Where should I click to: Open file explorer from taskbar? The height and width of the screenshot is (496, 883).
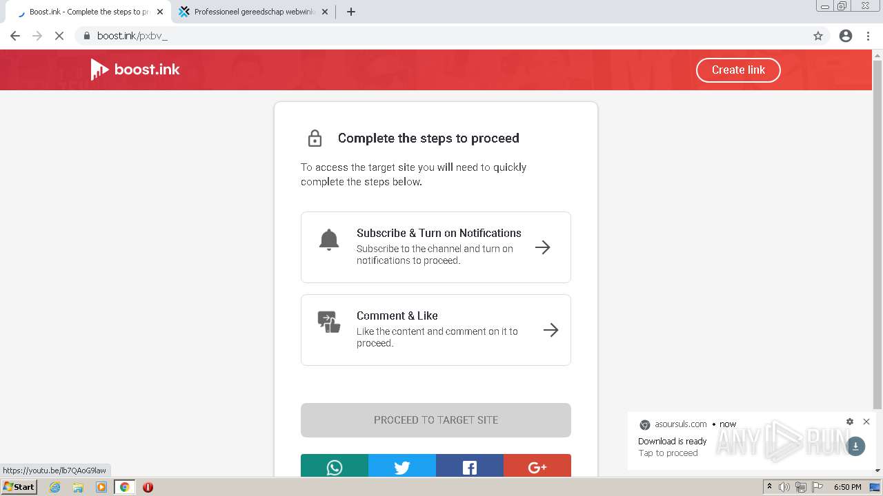pos(78,487)
